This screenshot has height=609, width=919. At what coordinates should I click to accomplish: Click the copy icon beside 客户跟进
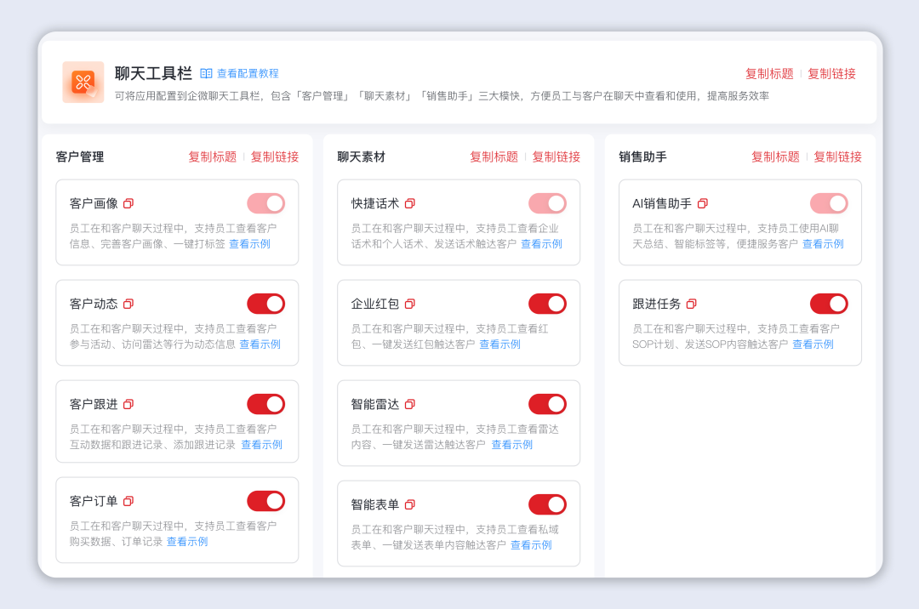point(128,404)
